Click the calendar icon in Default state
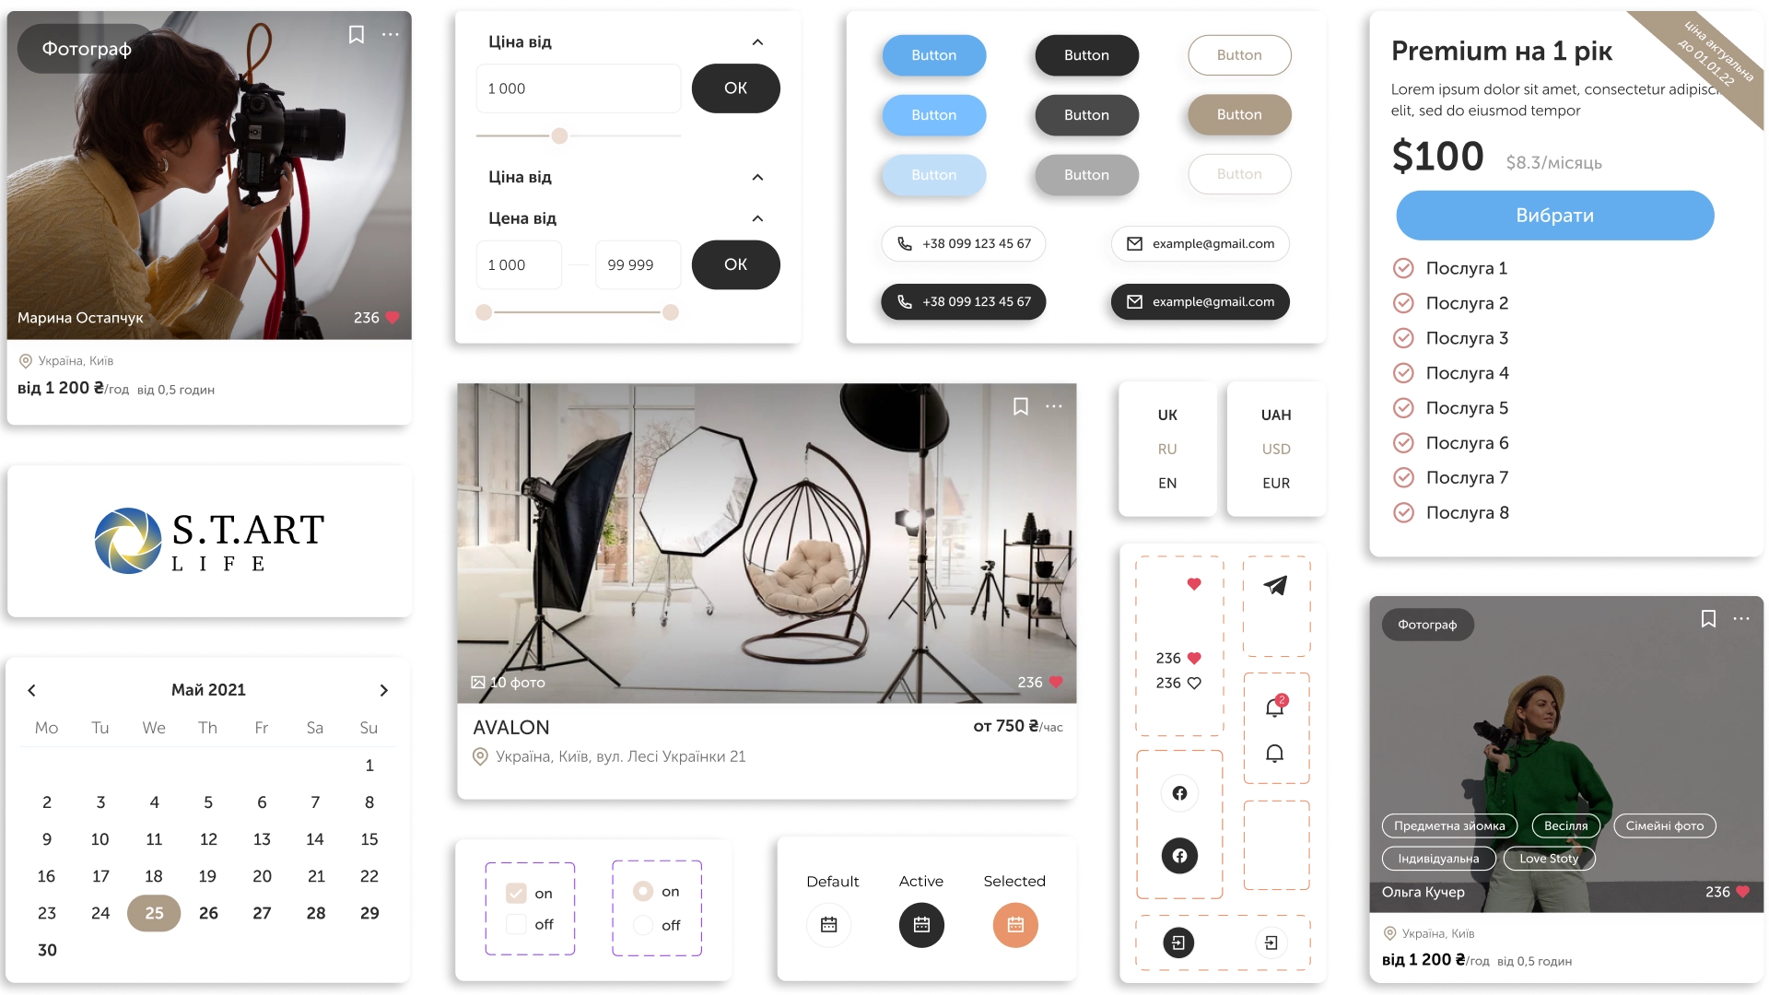 coord(830,925)
